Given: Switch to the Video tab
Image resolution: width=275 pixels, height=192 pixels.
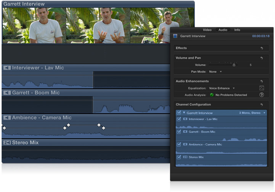Looking at the screenshot, I should 207,30.
